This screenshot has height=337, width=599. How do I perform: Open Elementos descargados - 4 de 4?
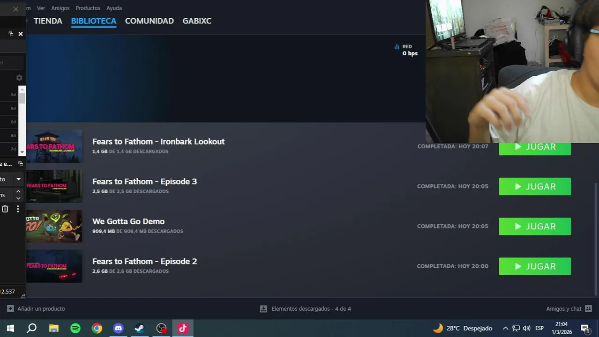(311, 309)
